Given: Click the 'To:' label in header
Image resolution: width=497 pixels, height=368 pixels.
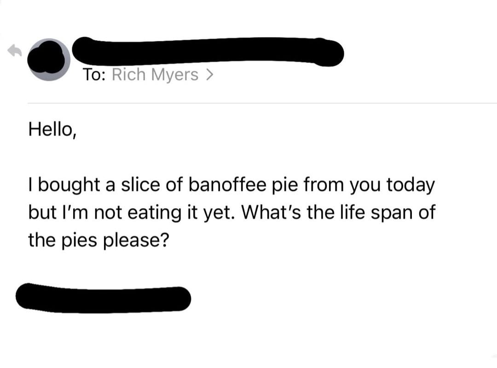Looking at the screenshot, I should pos(95,75).
